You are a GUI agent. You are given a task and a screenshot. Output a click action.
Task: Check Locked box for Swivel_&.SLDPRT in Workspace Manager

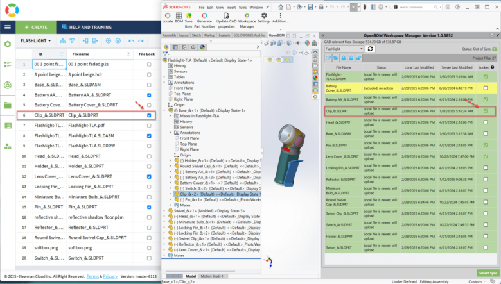[x=486, y=247]
